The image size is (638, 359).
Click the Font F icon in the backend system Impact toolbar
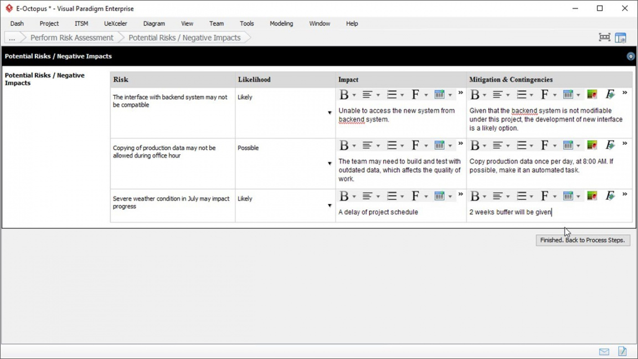(x=415, y=95)
